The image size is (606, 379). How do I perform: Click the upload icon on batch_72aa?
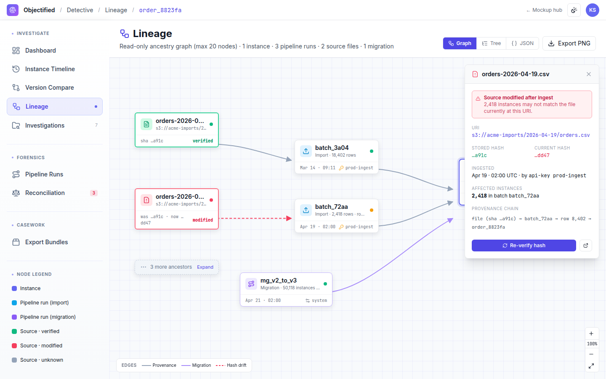(306, 210)
